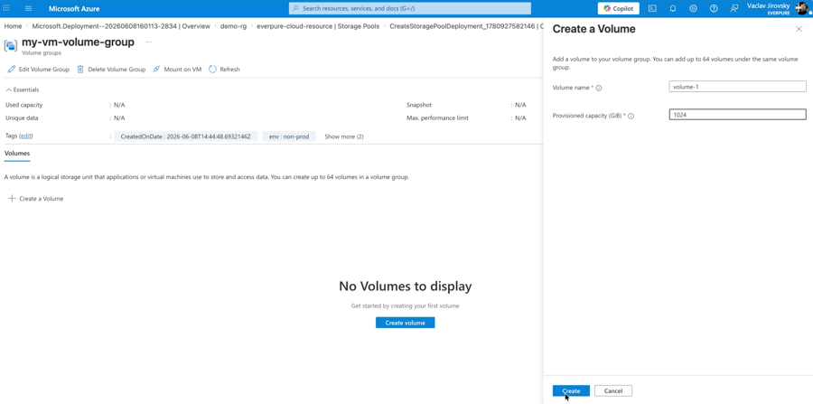The image size is (813, 404).
Task: Click the plus icon for Create a Volume
Action: pyautogui.click(x=12, y=199)
